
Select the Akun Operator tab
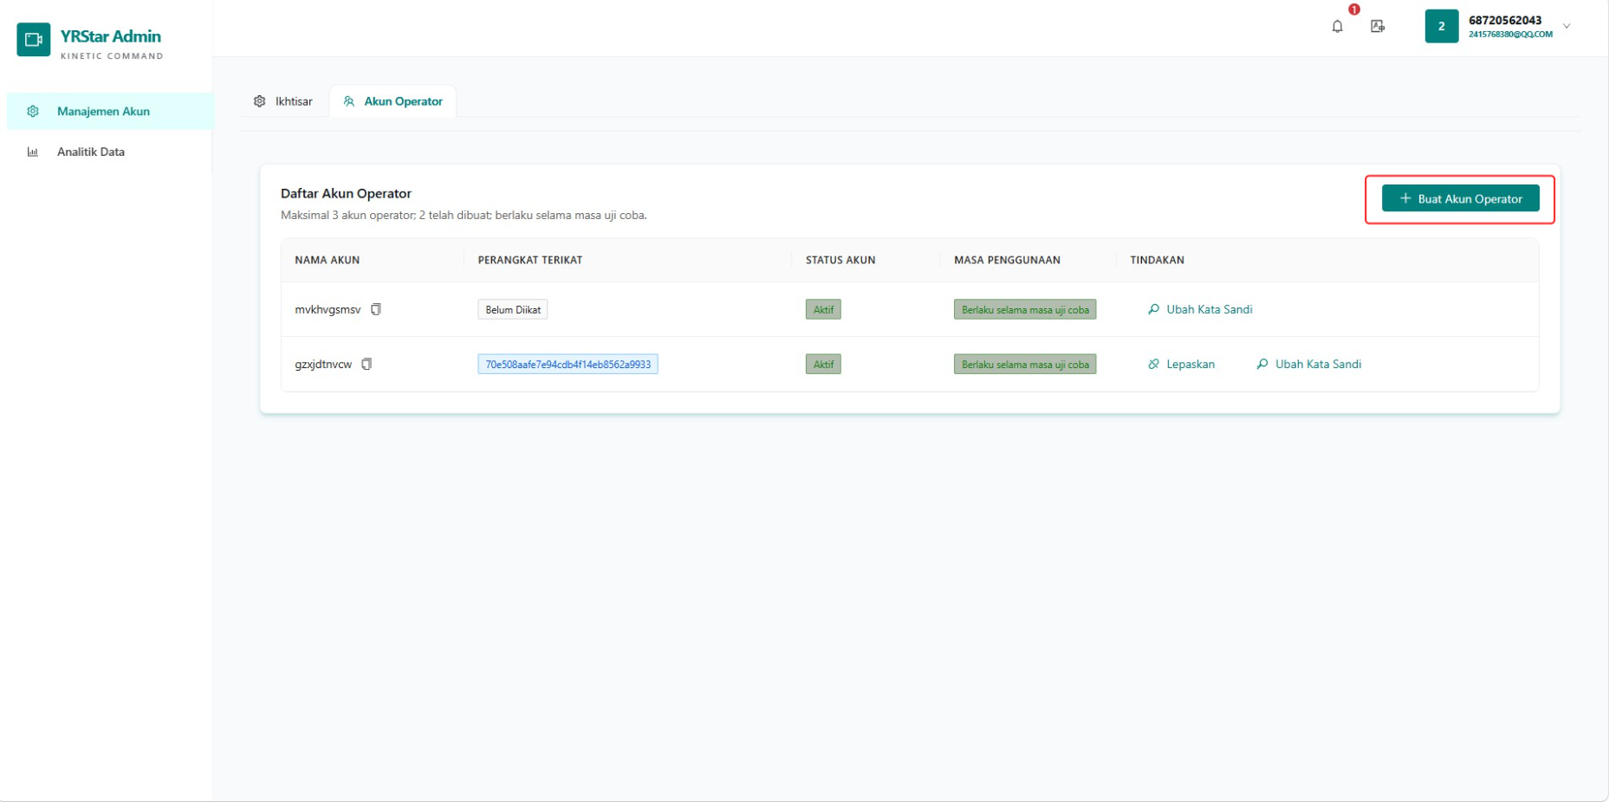(x=393, y=101)
